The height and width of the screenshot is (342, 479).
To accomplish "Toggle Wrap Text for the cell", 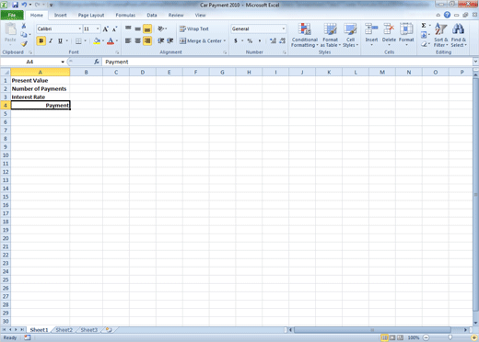I will tap(194, 28).
